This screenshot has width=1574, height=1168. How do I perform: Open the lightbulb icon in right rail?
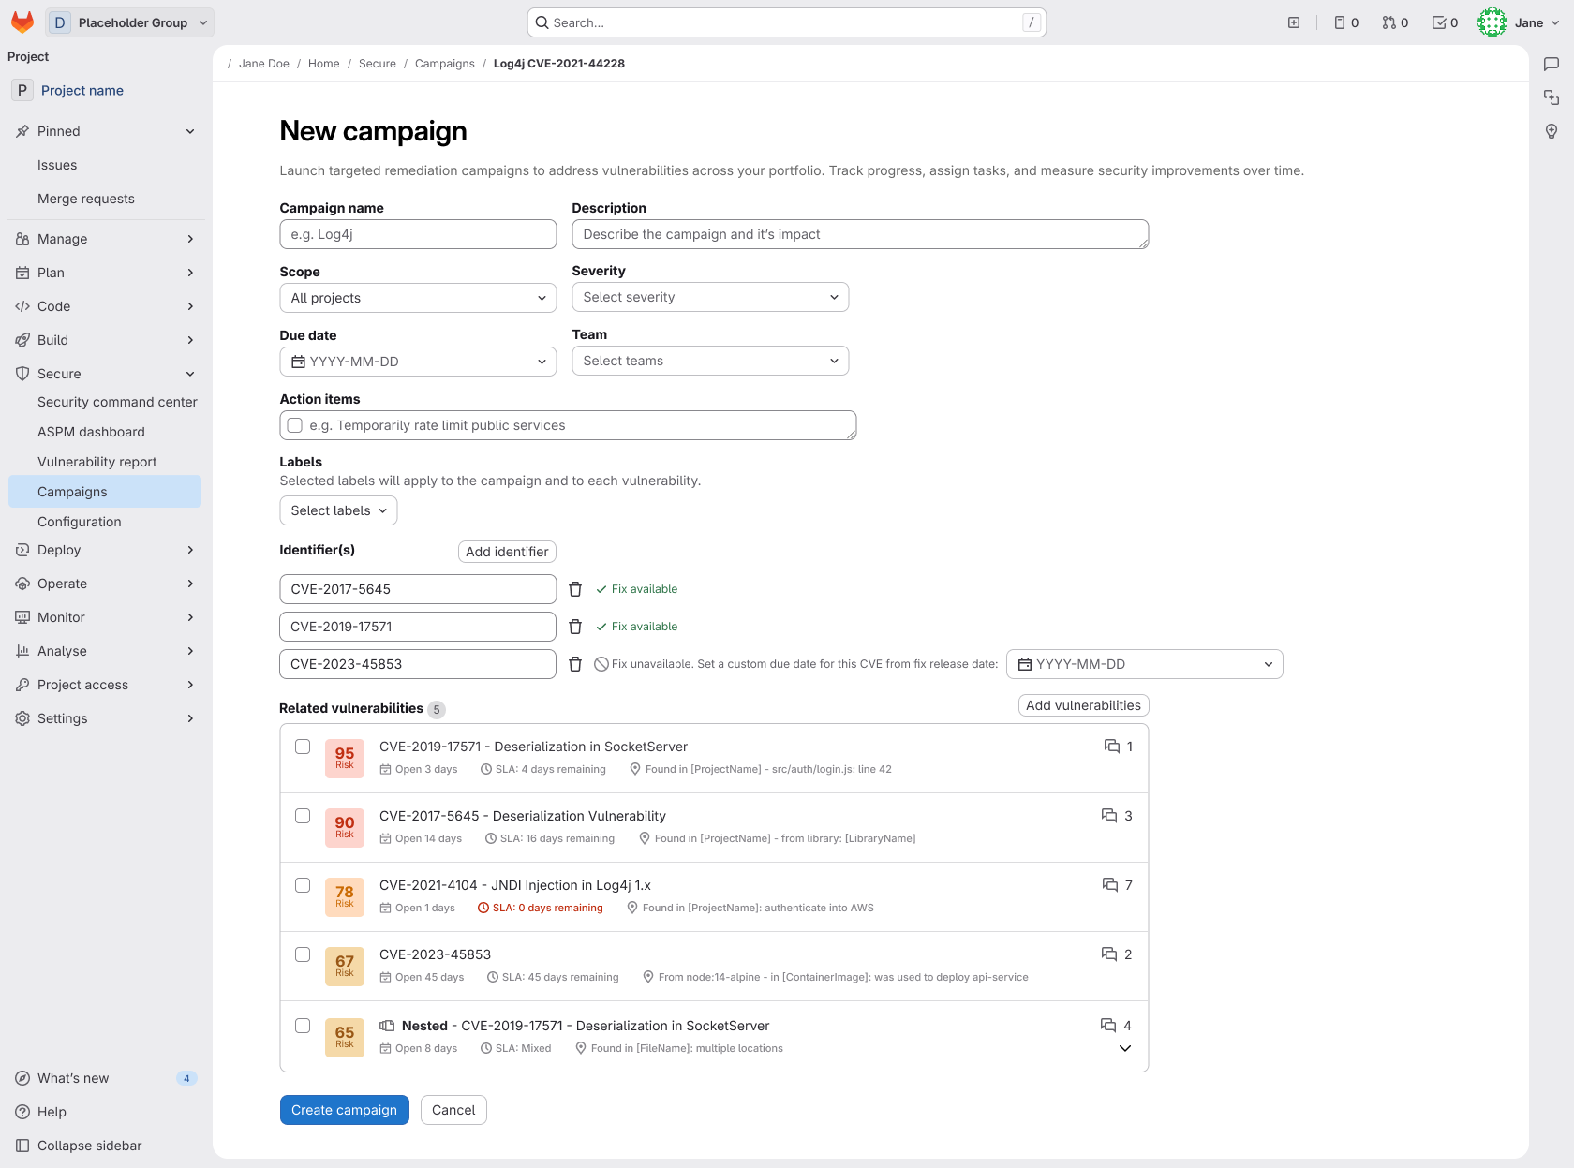(1552, 131)
